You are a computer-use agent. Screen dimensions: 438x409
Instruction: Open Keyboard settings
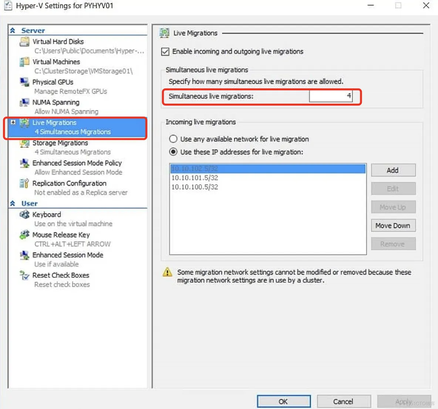pyautogui.click(x=47, y=214)
